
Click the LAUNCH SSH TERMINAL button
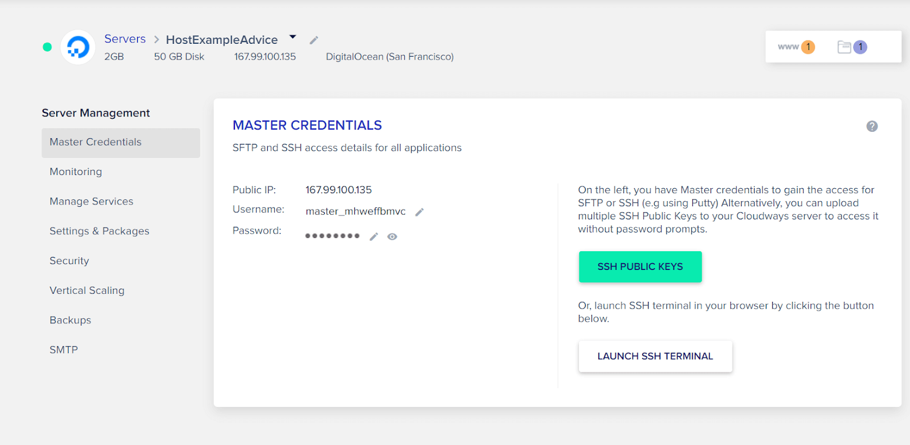pos(655,356)
